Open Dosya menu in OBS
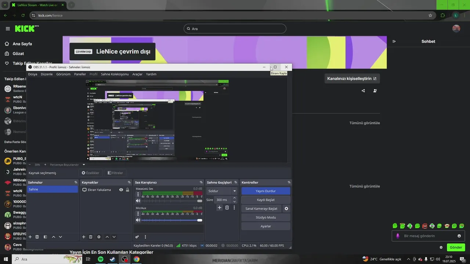This screenshot has width=470, height=264. [33, 74]
